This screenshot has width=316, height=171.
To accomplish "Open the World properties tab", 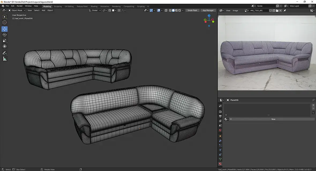I will tap(220, 130).
